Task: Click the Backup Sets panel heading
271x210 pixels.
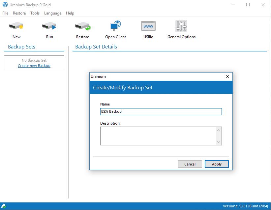Action: 22,47
